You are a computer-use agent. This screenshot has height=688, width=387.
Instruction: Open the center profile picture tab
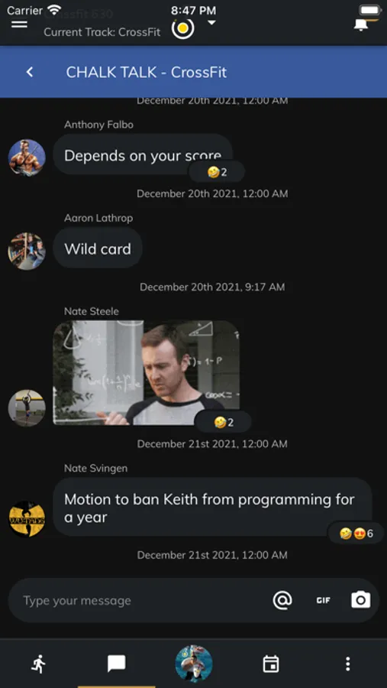point(194,664)
